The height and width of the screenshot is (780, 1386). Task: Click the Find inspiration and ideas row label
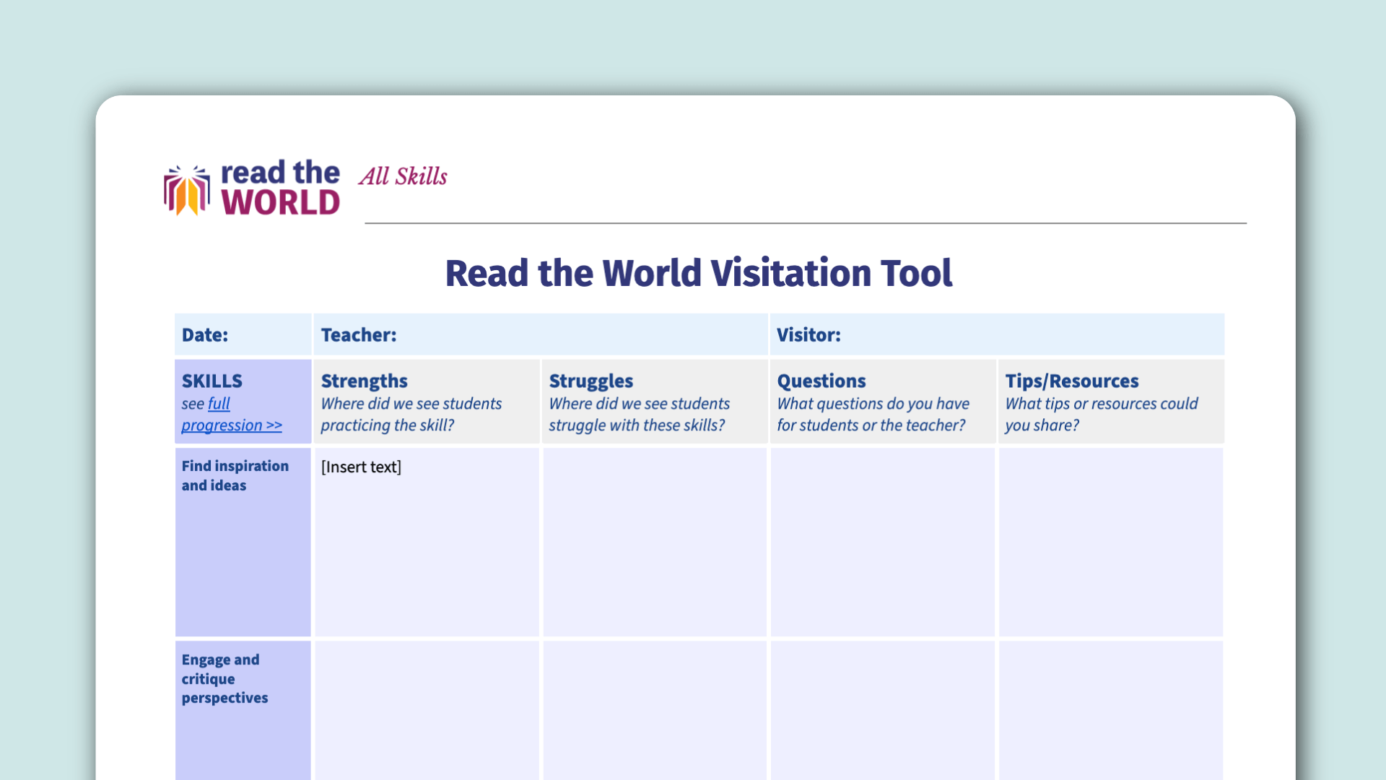tap(235, 475)
